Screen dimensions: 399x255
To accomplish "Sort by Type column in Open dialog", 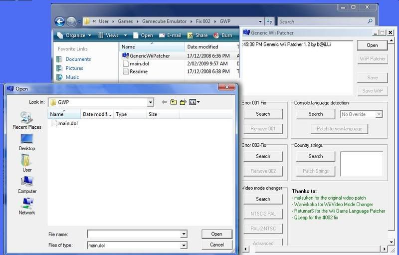I will [x=130, y=114].
